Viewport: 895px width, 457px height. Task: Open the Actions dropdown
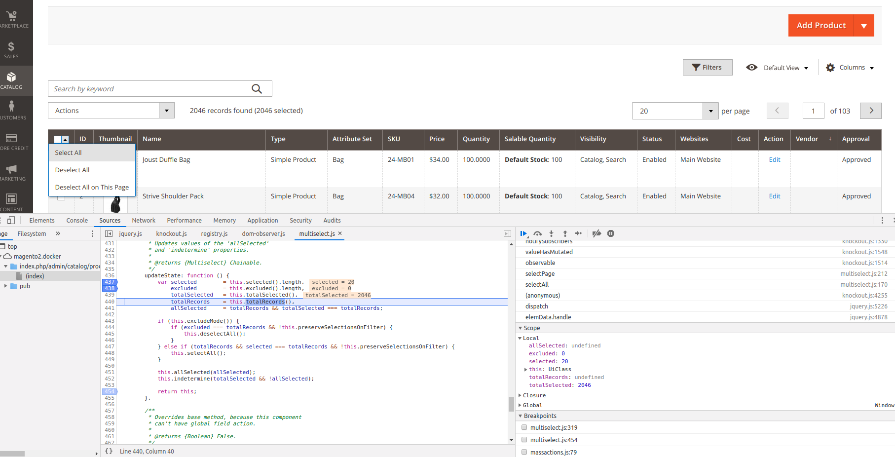111,110
